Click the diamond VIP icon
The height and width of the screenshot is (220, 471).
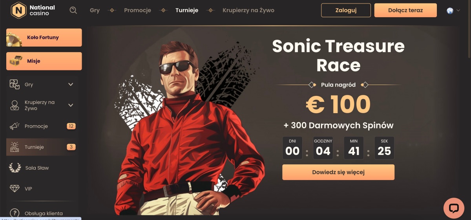click(15, 189)
